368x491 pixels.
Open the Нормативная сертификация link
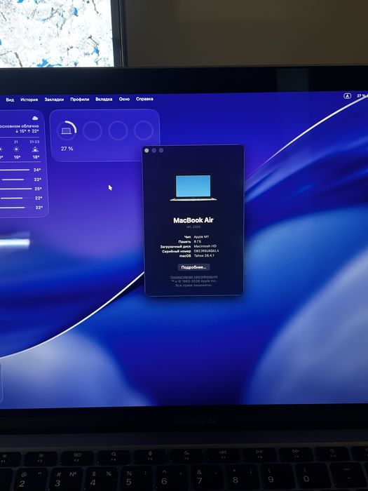coord(193,277)
